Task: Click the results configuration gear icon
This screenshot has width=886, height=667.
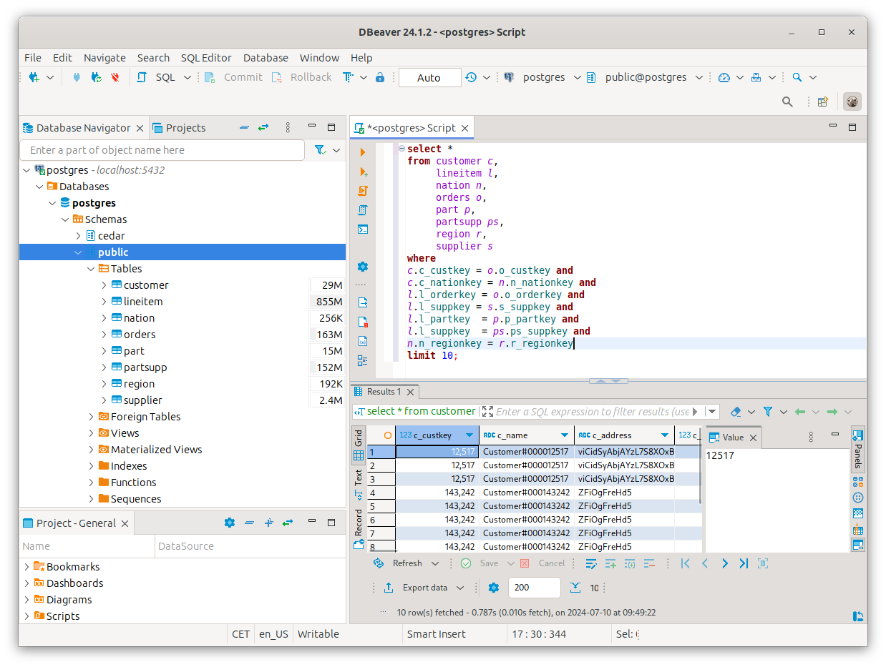Action: [x=493, y=588]
